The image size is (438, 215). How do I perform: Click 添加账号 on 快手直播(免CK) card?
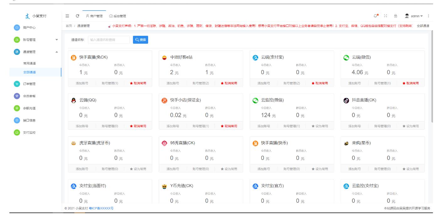tap(82, 83)
